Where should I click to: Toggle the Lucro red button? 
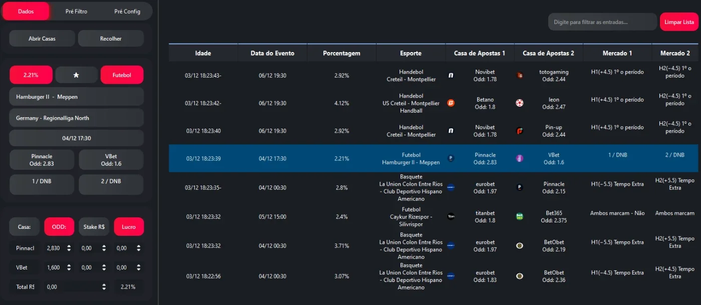click(129, 226)
